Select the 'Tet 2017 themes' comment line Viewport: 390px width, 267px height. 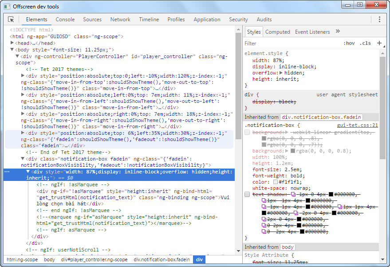click(x=59, y=69)
